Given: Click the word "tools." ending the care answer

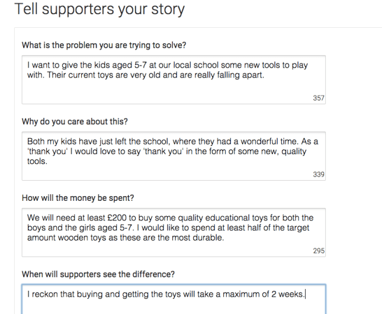Looking at the screenshot, I should [37, 161].
